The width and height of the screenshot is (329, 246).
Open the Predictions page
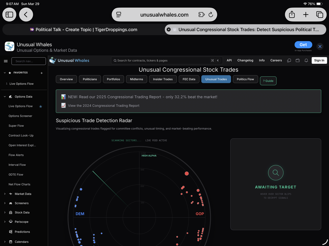pyautogui.click(x=22, y=232)
